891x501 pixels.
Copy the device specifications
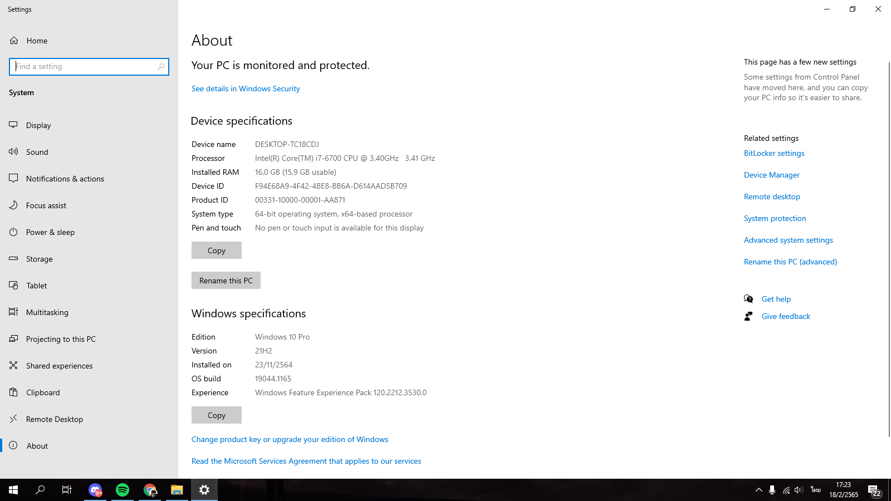(x=217, y=250)
